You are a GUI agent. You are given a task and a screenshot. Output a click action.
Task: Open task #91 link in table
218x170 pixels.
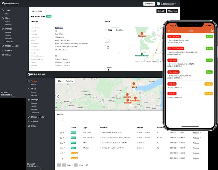(61, 138)
